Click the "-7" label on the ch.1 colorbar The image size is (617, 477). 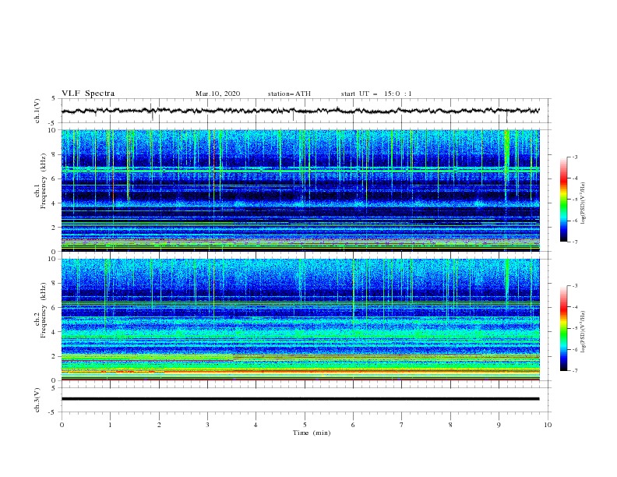click(575, 242)
